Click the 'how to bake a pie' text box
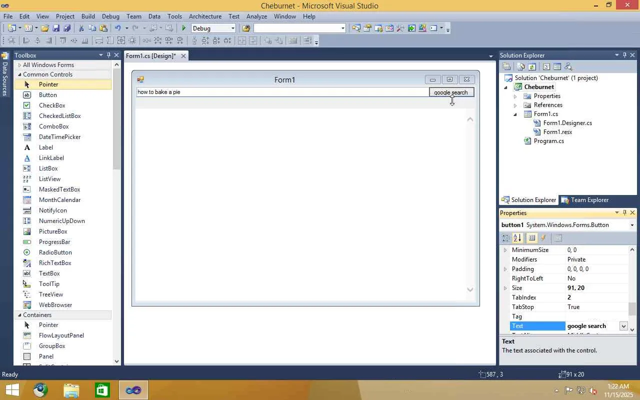Screen dimensions: 640x400 click(x=282, y=92)
